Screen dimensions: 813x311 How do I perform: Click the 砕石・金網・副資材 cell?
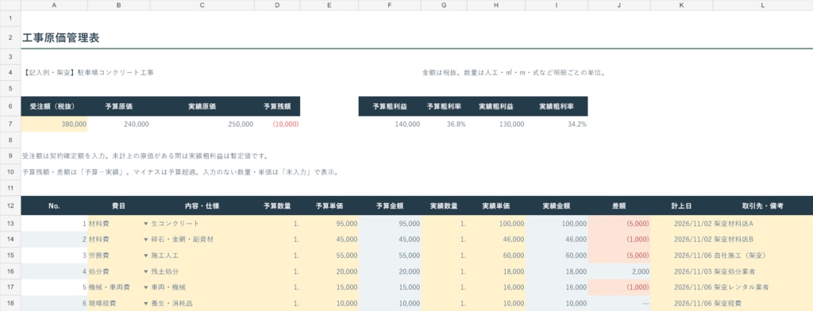202,240
